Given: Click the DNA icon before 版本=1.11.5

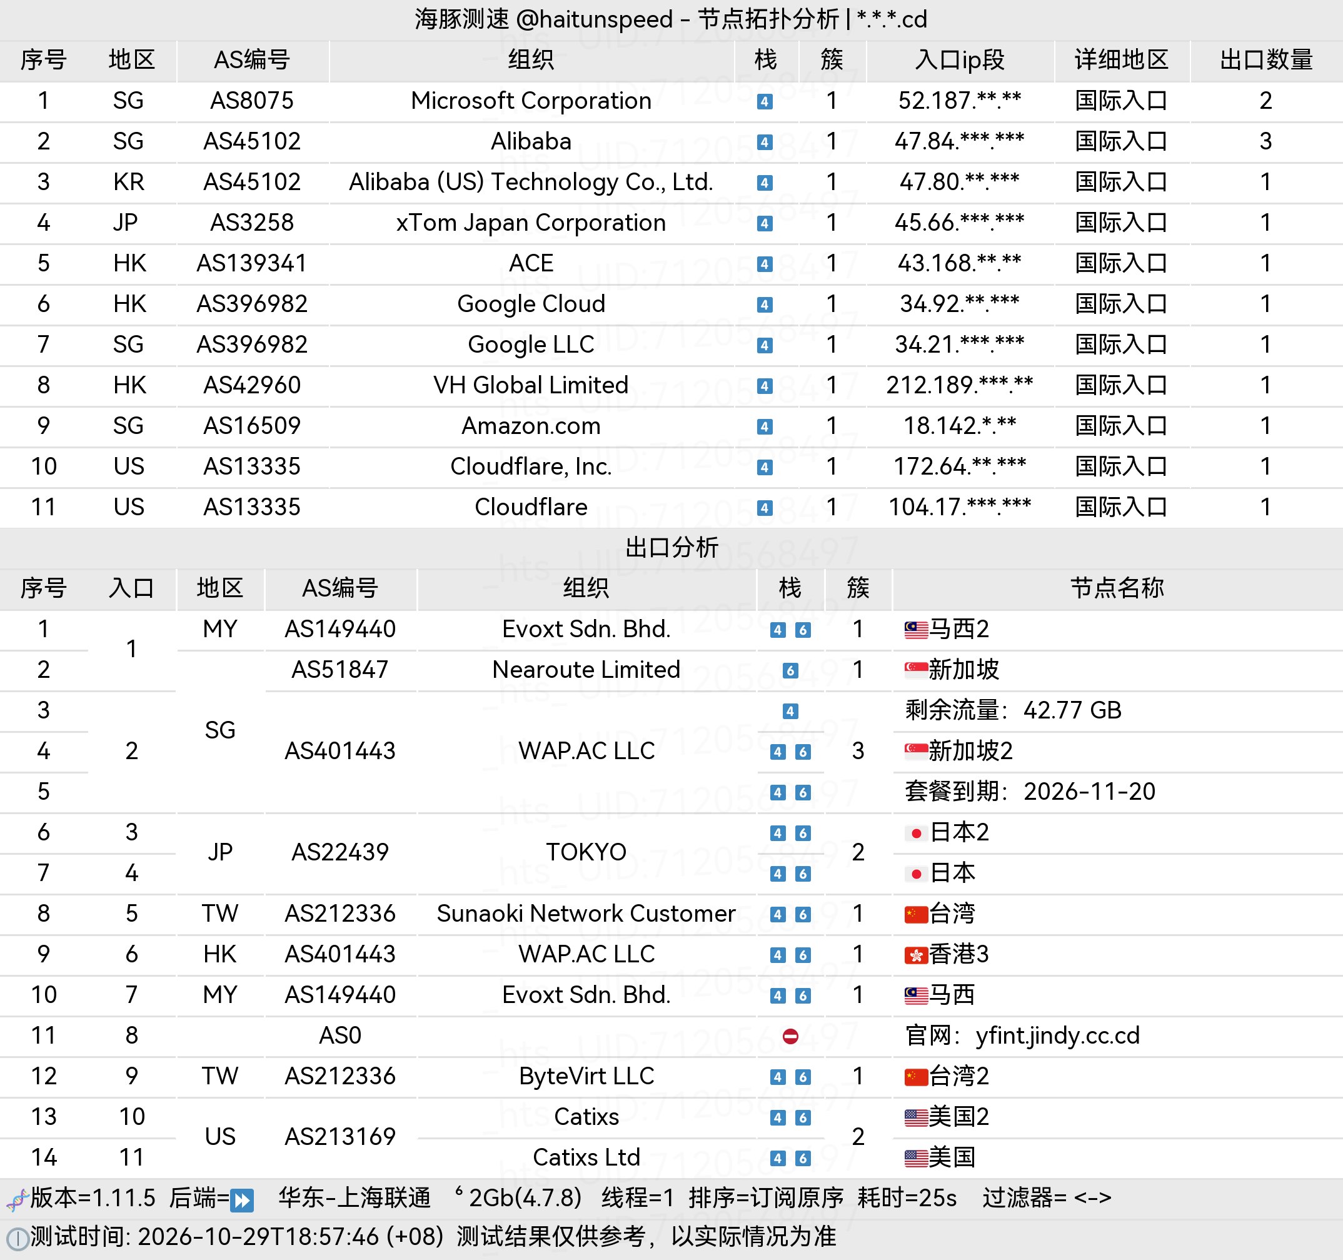Looking at the screenshot, I should 17,1200.
